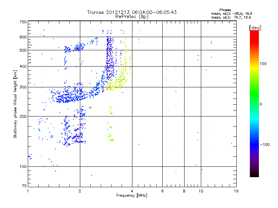The height and width of the screenshot is (208, 278).
Task: Click the 'mean, sd,X: 79.7, 19.6' line
Action: 231,17
